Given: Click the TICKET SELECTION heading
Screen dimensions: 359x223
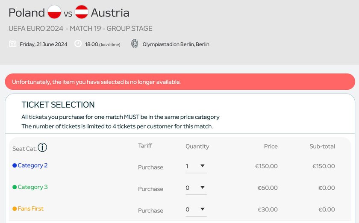Looking at the screenshot, I should (x=58, y=105).
